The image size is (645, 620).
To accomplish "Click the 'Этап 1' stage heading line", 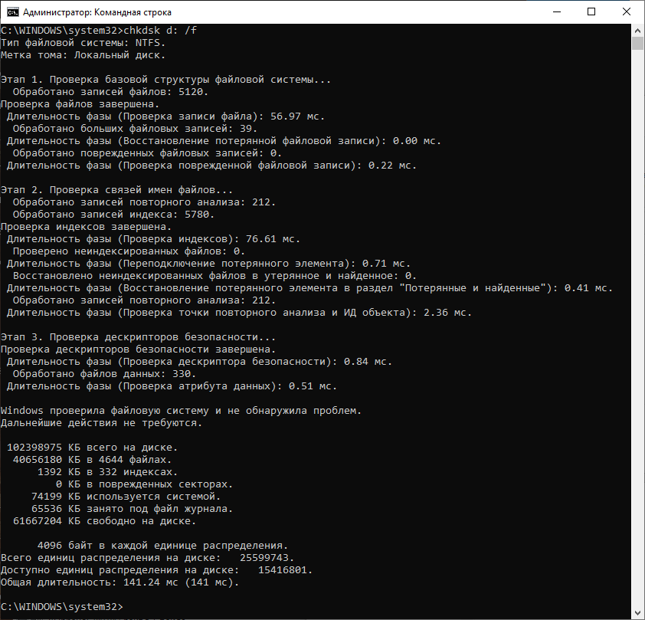I will (x=166, y=80).
